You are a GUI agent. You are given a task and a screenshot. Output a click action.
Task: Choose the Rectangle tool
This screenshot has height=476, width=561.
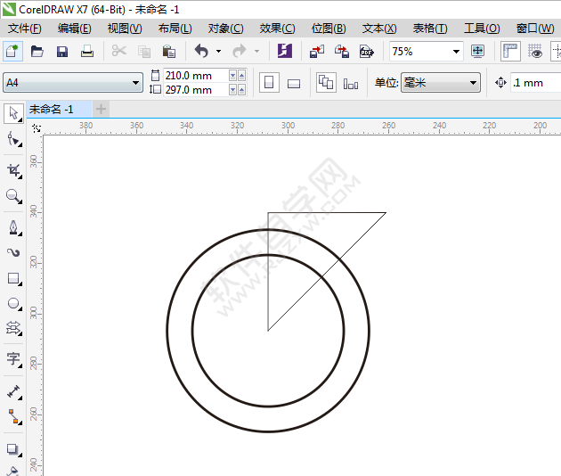(x=13, y=279)
